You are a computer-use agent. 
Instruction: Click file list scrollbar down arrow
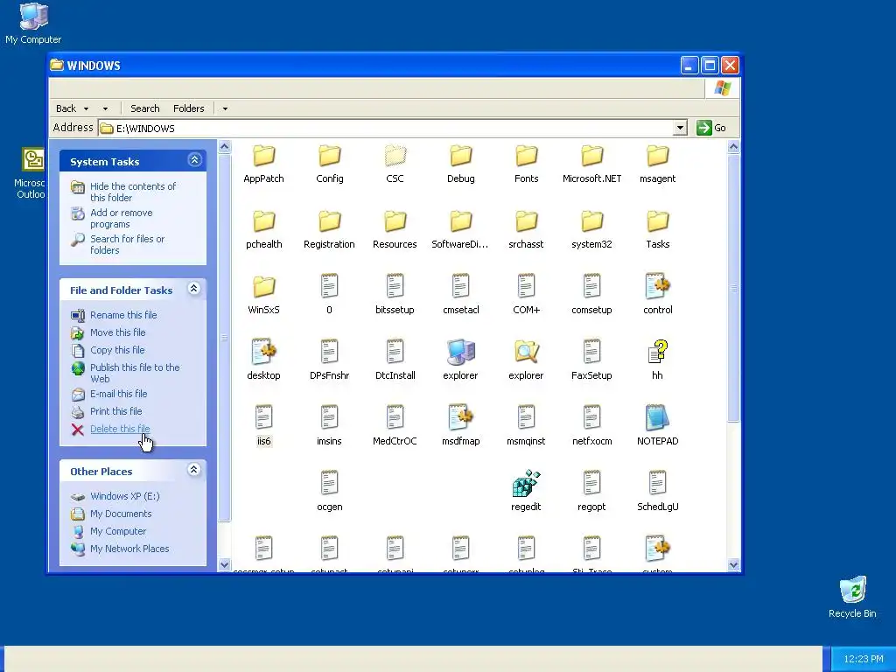point(734,564)
